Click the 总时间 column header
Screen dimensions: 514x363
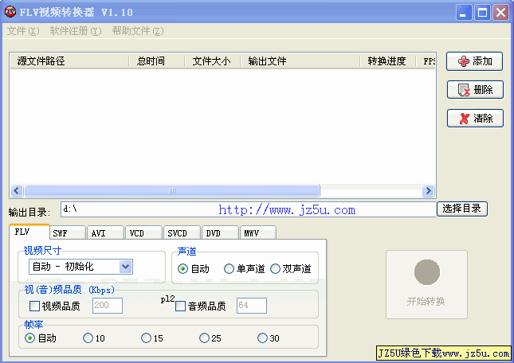tap(157, 60)
